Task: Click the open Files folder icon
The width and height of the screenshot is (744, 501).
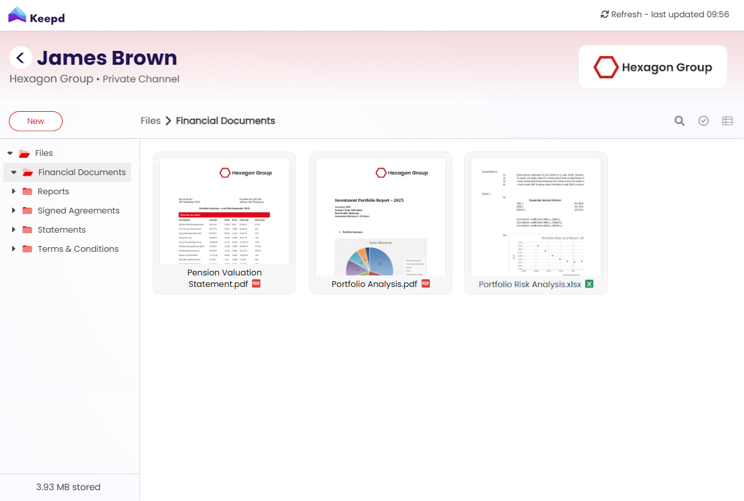Action: (24, 153)
